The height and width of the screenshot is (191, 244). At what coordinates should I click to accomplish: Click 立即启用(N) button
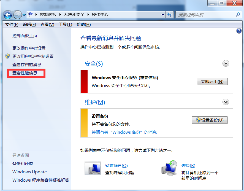pyautogui.click(x=212, y=82)
